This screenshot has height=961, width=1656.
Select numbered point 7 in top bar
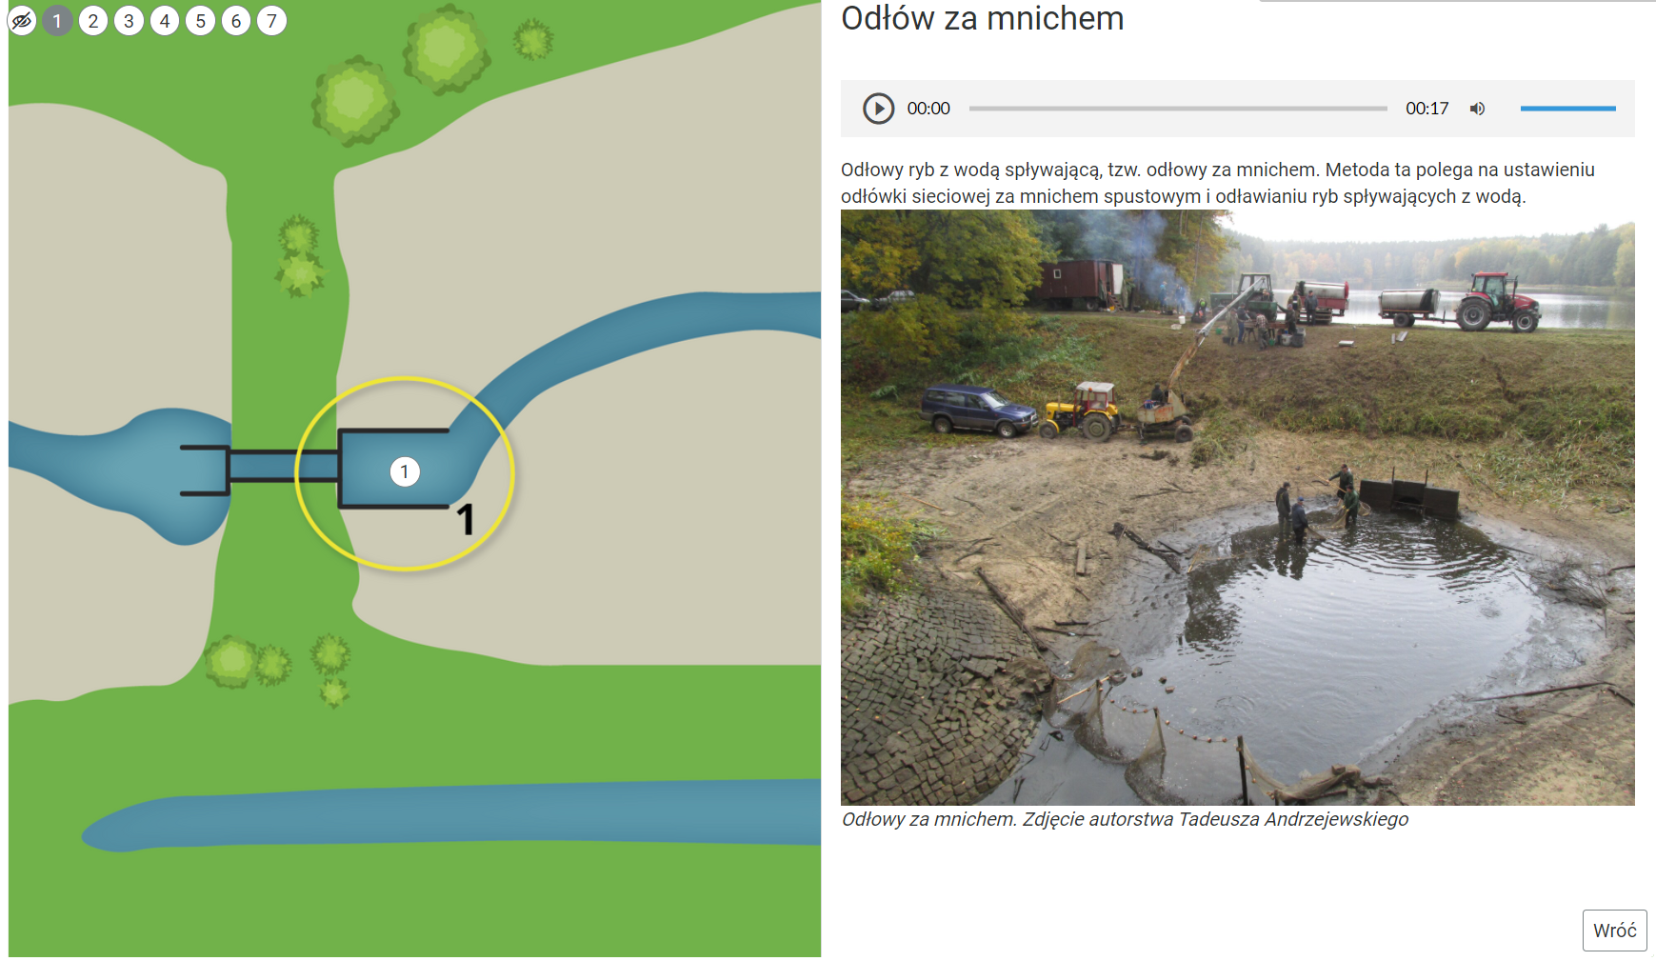tap(271, 20)
